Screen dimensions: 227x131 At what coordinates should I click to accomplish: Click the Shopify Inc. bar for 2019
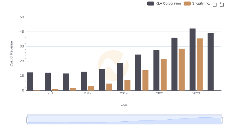(x=127, y=85)
